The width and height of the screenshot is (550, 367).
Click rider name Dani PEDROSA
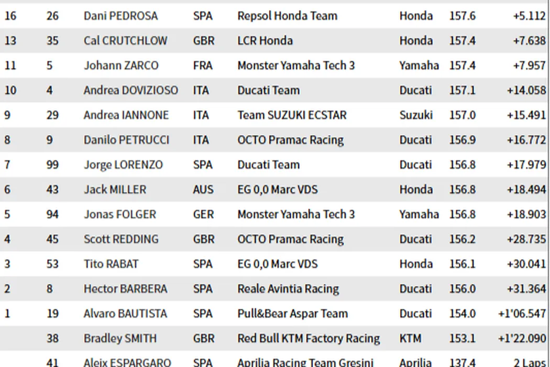pyautogui.click(x=120, y=16)
